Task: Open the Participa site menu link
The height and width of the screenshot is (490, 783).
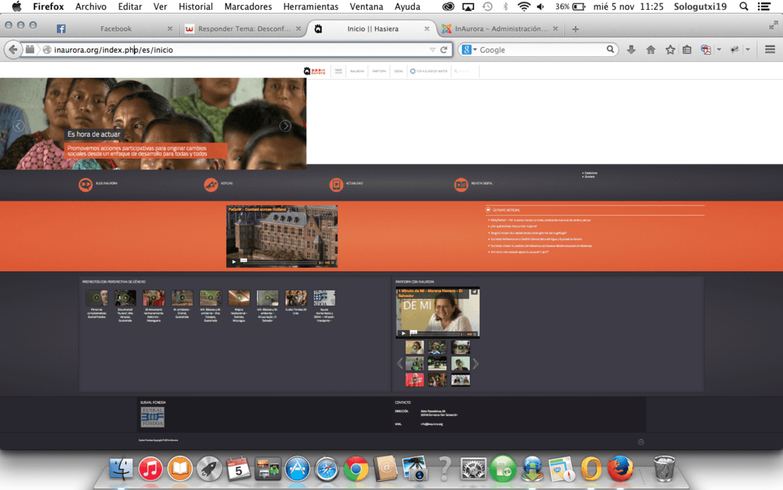Action: [379, 71]
